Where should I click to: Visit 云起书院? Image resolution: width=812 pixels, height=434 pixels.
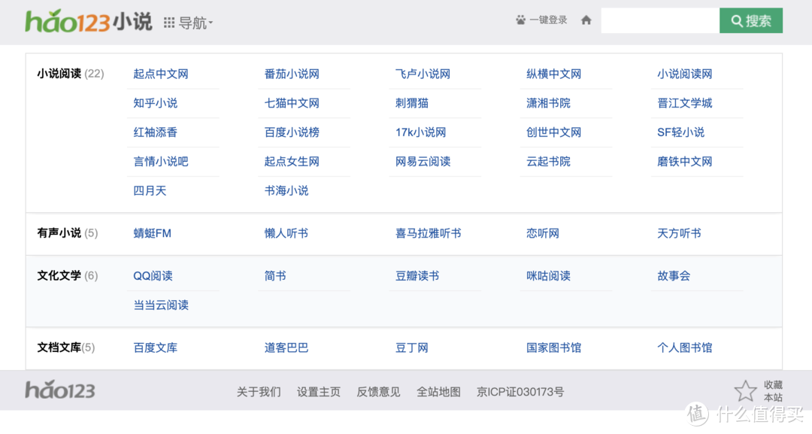pos(548,162)
